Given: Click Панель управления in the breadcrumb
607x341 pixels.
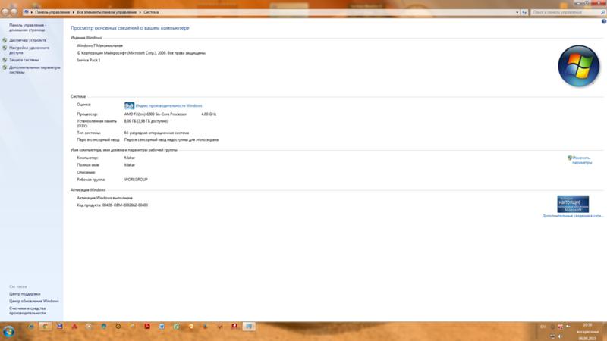Looking at the screenshot, I should tap(52, 12).
